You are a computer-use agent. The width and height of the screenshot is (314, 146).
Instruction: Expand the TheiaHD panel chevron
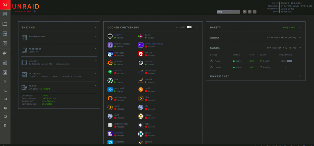tap(95, 27)
